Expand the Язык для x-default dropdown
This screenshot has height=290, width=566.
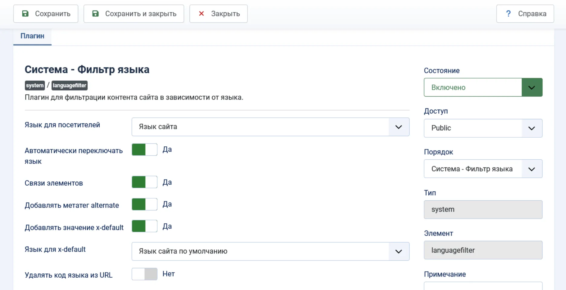270,251
